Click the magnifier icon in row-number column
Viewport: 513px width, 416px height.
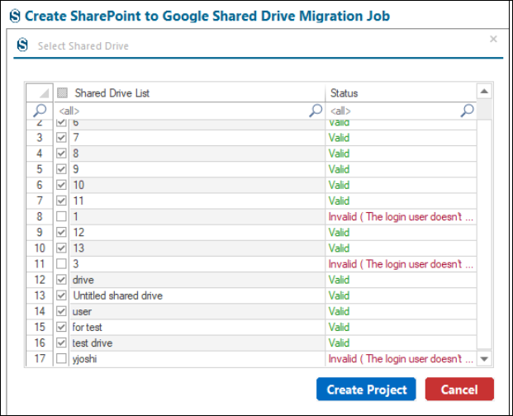pyautogui.click(x=40, y=111)
